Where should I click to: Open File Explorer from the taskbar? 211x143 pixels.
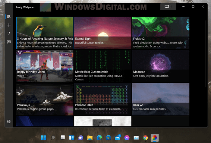pyautogui.click(x=90, y=138)
